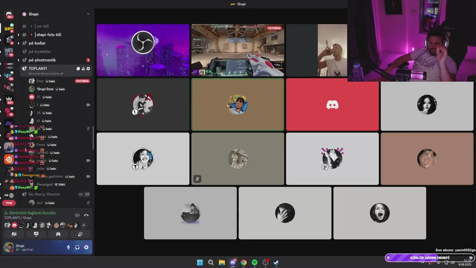Click the Discord taskbar icon

(x=233, y=262)
